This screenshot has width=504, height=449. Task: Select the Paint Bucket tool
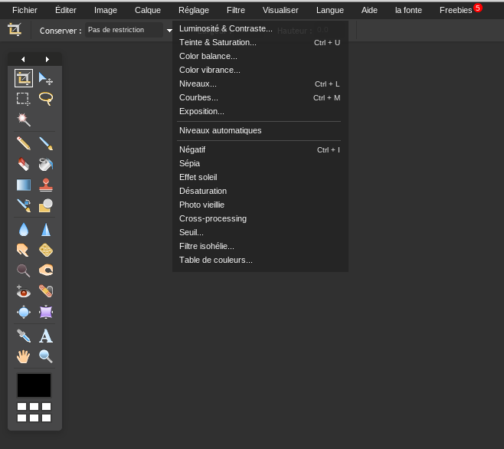(46, 165)
